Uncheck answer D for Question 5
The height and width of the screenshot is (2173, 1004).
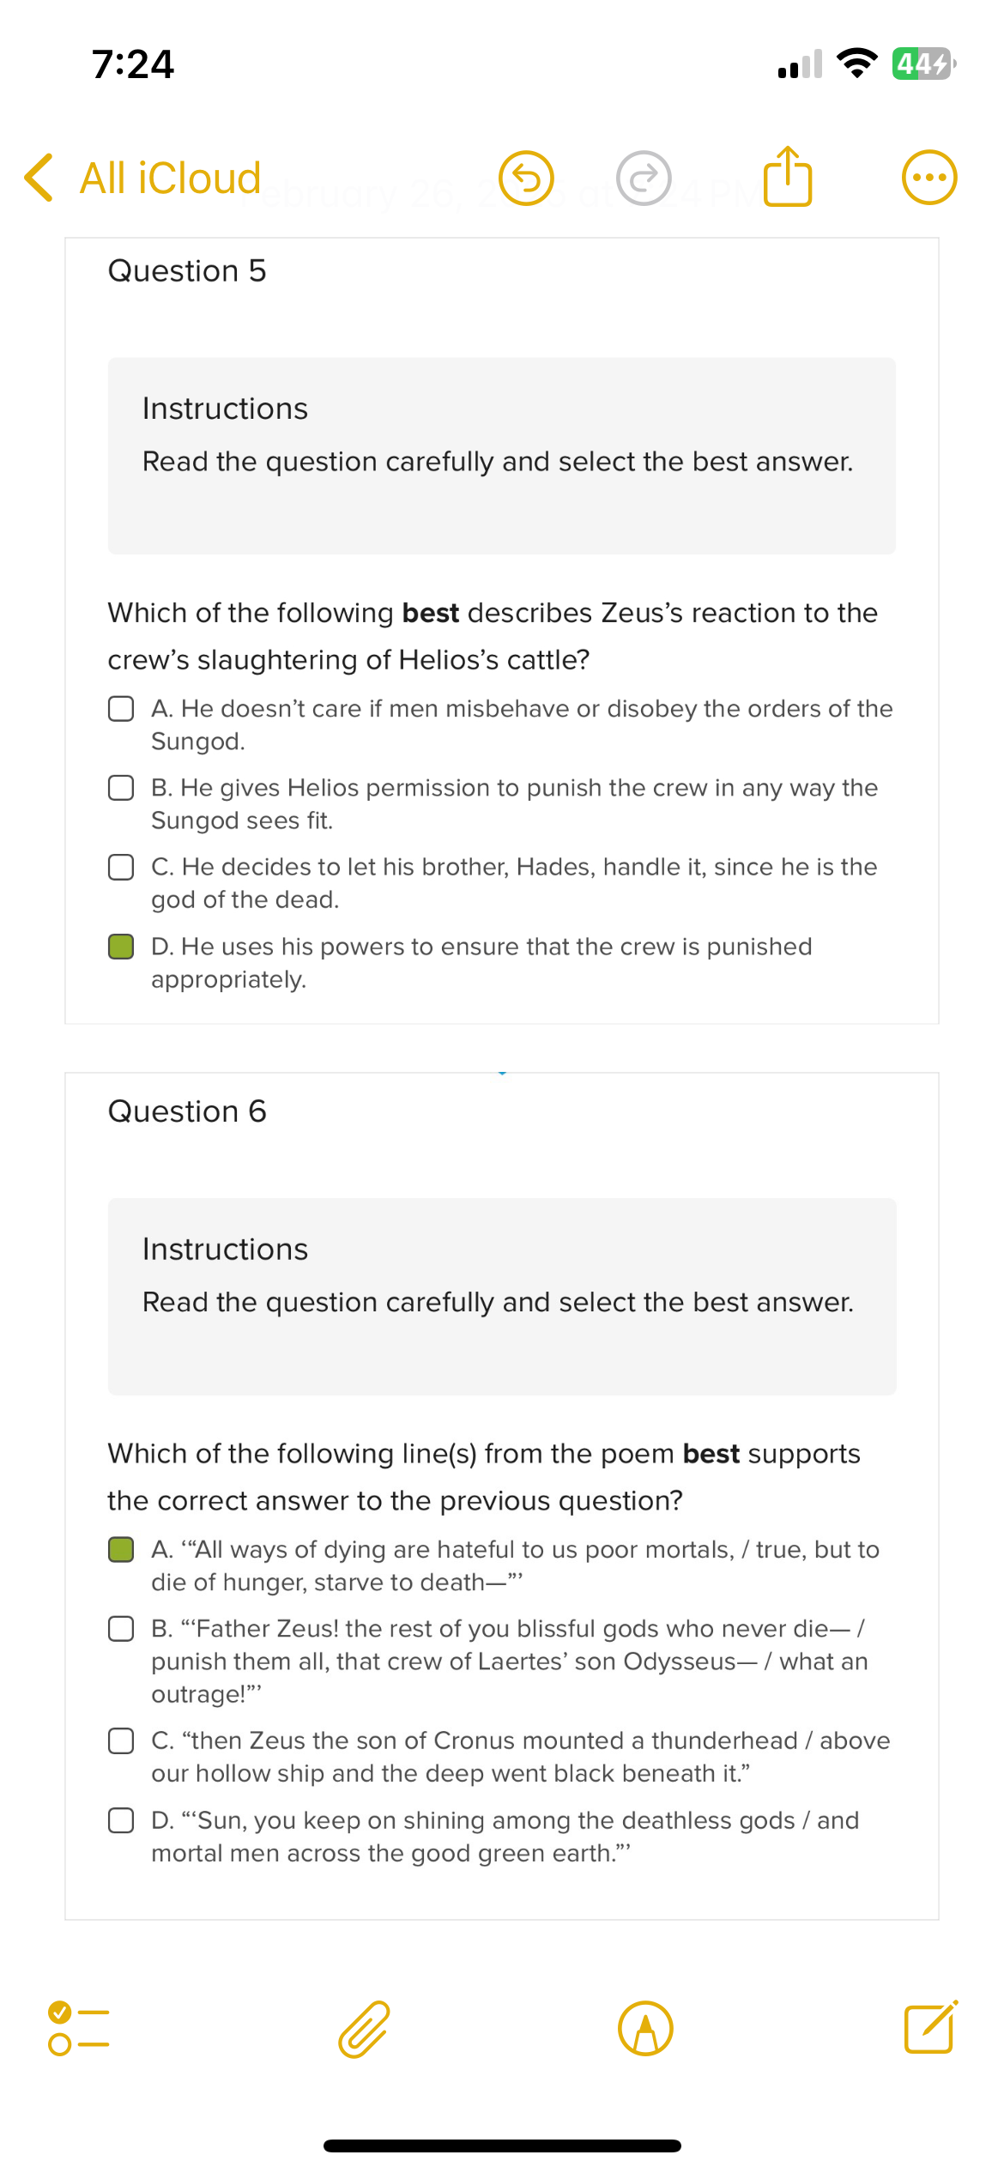click(x=120, y=948)
